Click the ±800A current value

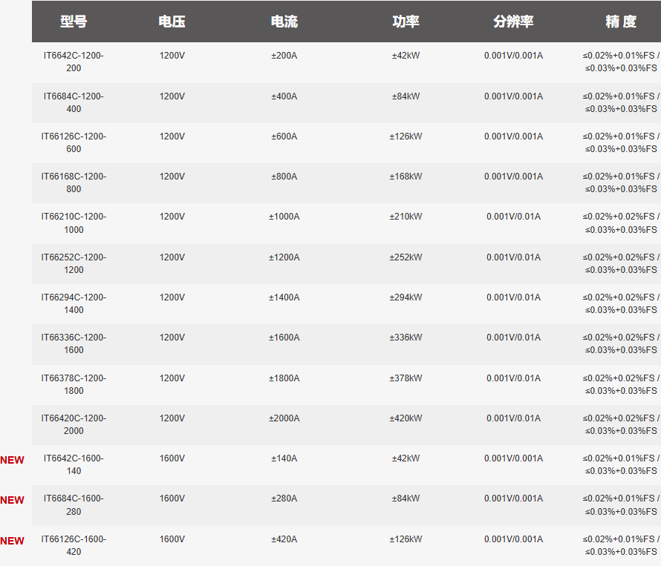(x=284, y=177)
